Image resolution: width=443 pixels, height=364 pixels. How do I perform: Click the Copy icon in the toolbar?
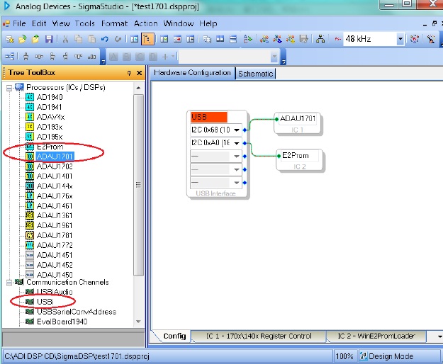[78, 39]
